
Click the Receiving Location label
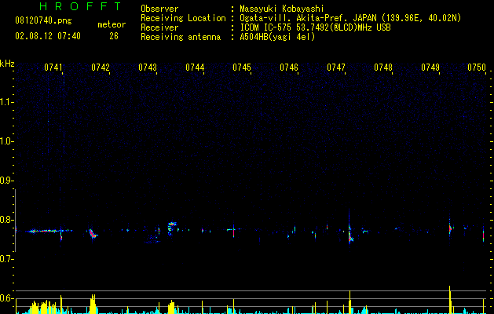click(183, 18)
